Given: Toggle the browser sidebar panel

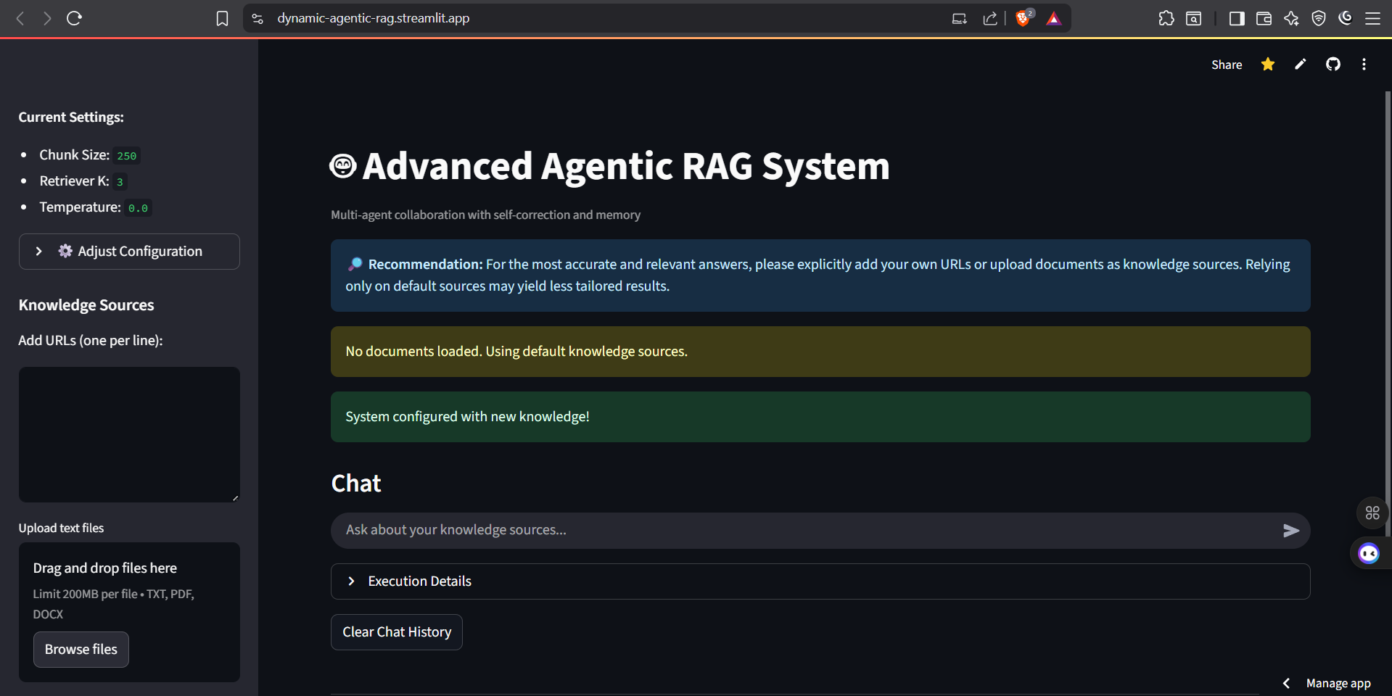Looking at the screenshot, I should pos(1237,18).
